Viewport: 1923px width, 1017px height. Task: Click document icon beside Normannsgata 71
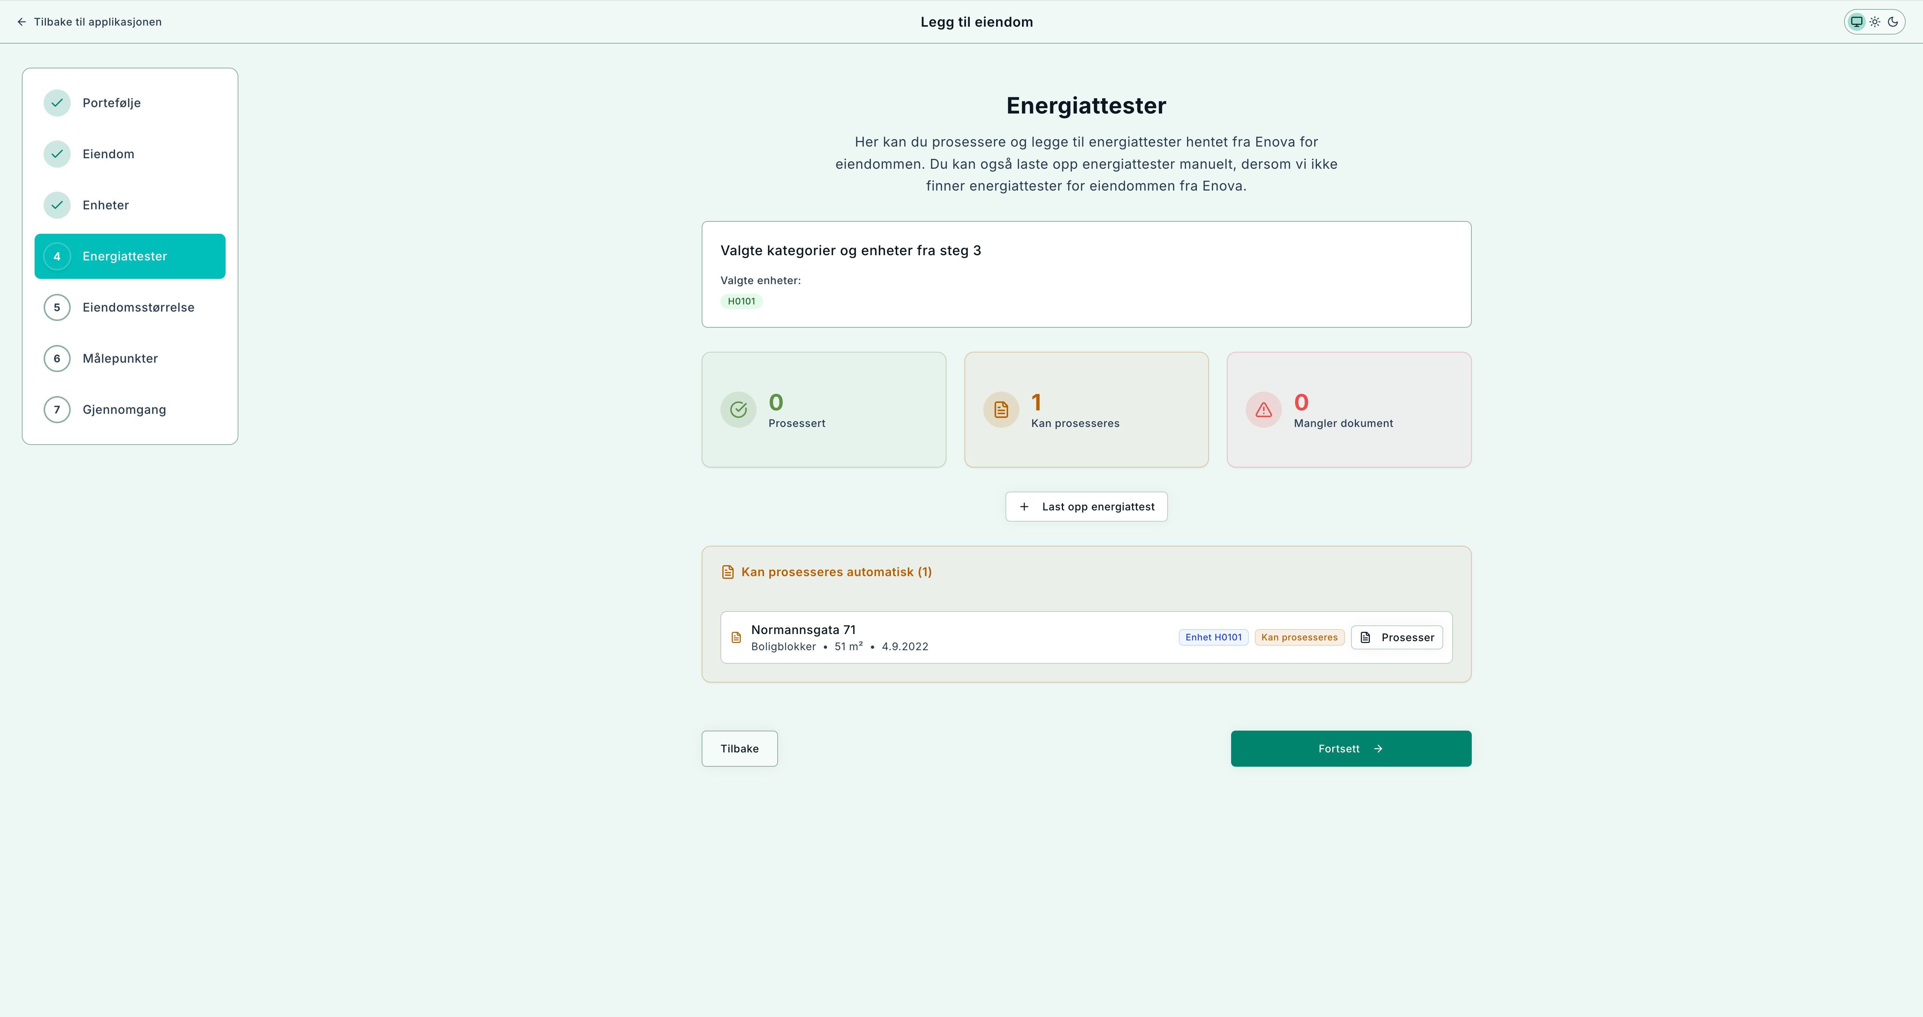tap(736, 637)
